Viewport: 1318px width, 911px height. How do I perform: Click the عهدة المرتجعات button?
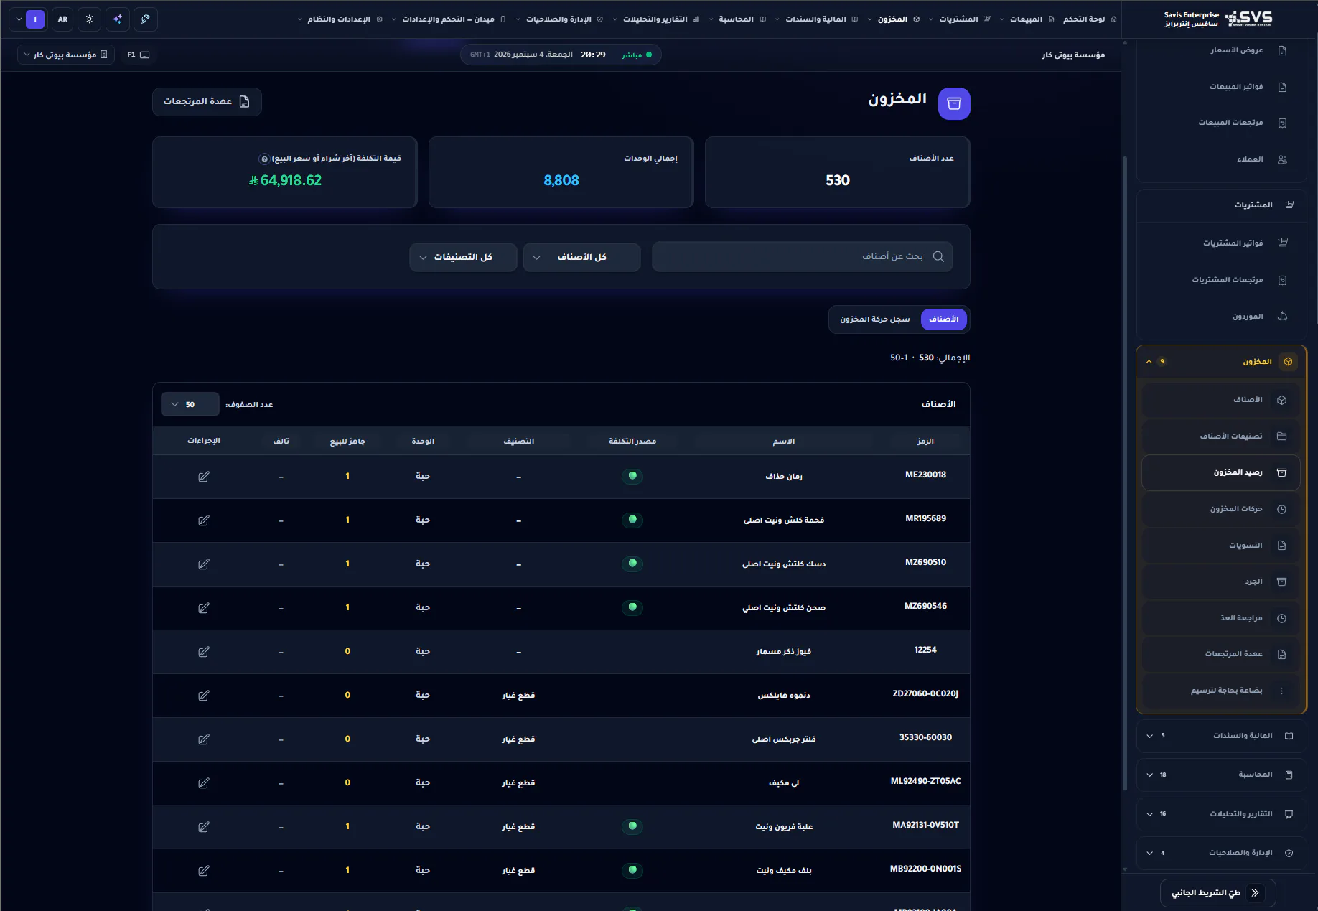pyautogui.click(x=207, y=102)
